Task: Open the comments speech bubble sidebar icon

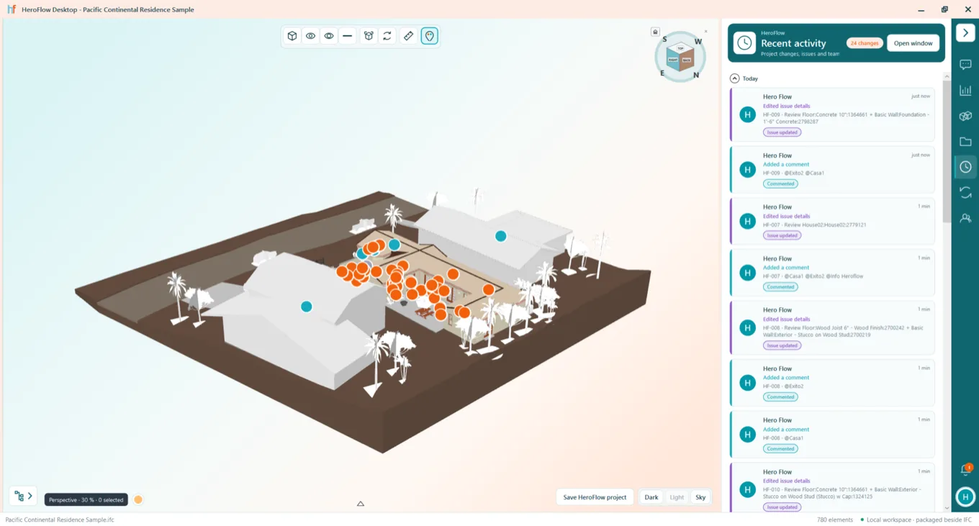Action: pyautogui.click(x=965, y=65)
